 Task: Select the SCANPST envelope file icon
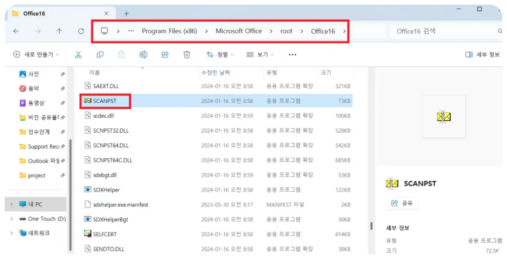[87, 101]
